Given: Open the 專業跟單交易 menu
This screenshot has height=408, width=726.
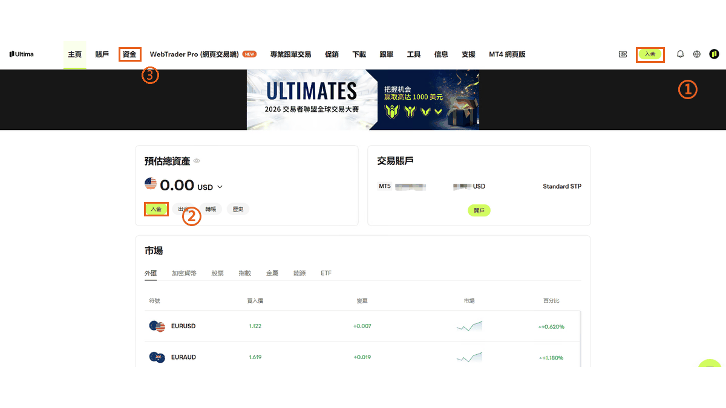Looking at the screenshot, I should point(290,54).
